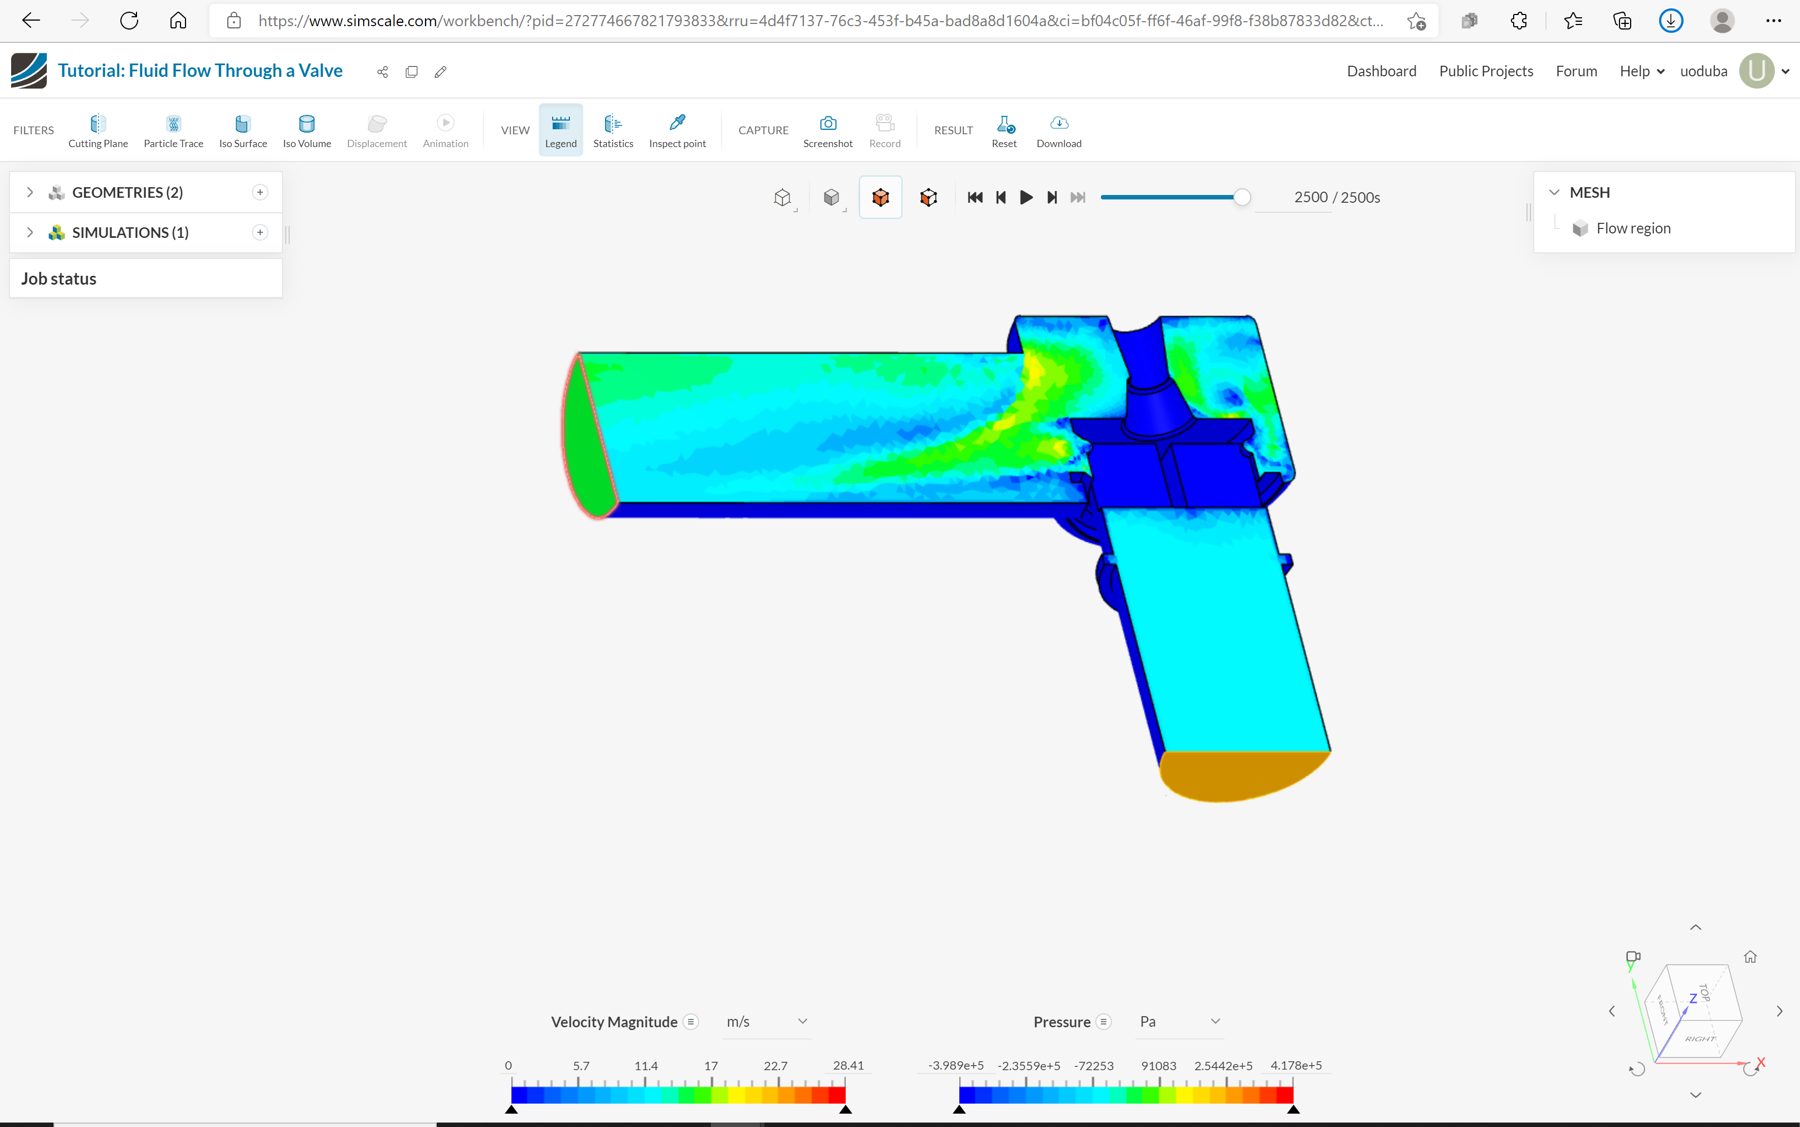
Task: Collapse the MESH panel
Action: 1555,192
